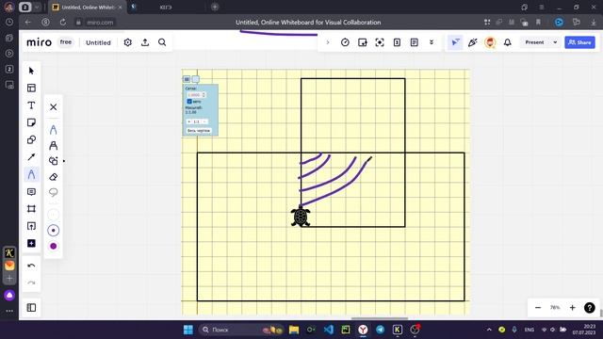Screen dimensions: 603x339
Task: Select the Lasso tool
Action: click(x=54, y=192)
